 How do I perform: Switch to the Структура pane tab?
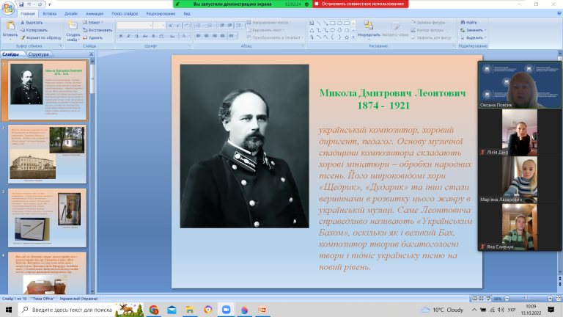38,54
